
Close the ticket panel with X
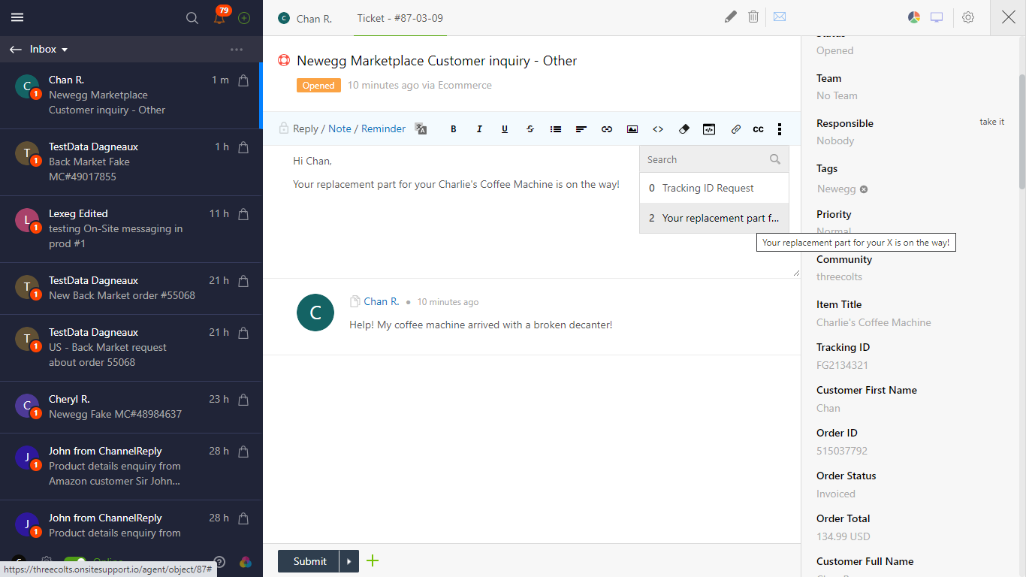pyautogui.click(x=1008, y=17)
